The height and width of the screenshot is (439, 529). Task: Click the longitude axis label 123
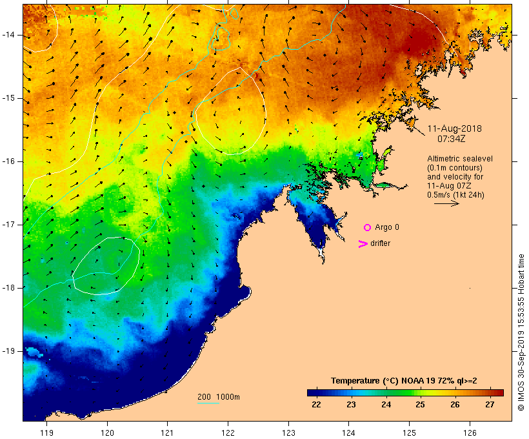[288, 433]
